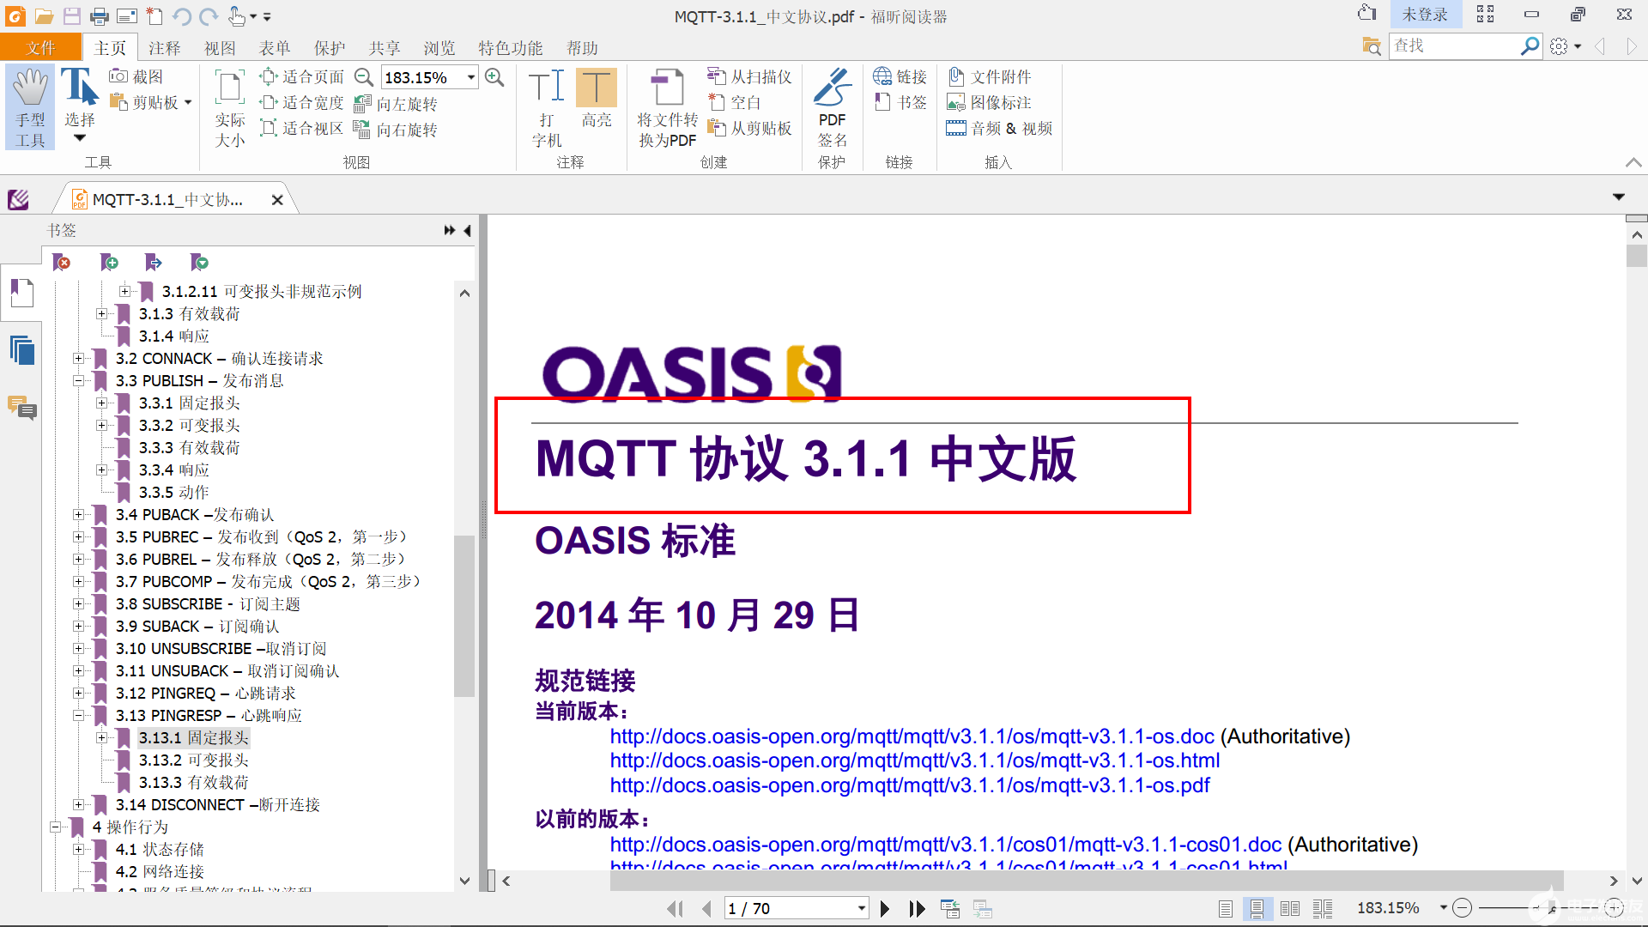The width and height of the screenshot is (1648, 927).
Task: Open the Comment (注释) ribbon tab
Action: [164, 48]
